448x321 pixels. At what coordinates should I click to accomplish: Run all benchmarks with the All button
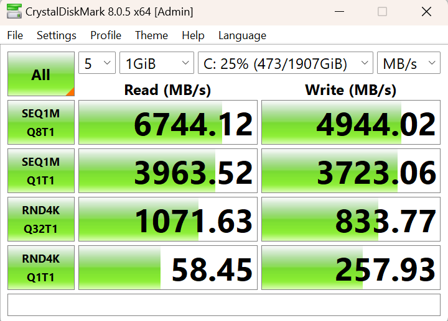pos(41,74)
